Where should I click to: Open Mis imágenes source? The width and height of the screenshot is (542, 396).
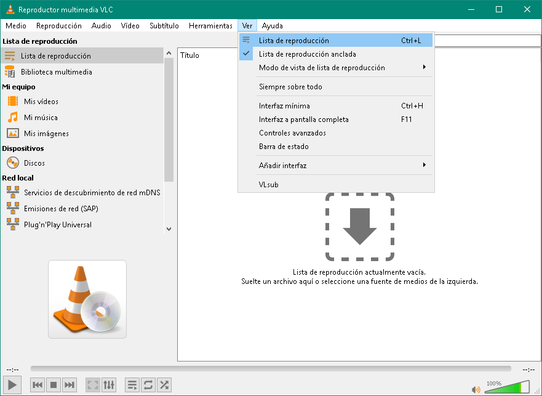pos(82,133)
